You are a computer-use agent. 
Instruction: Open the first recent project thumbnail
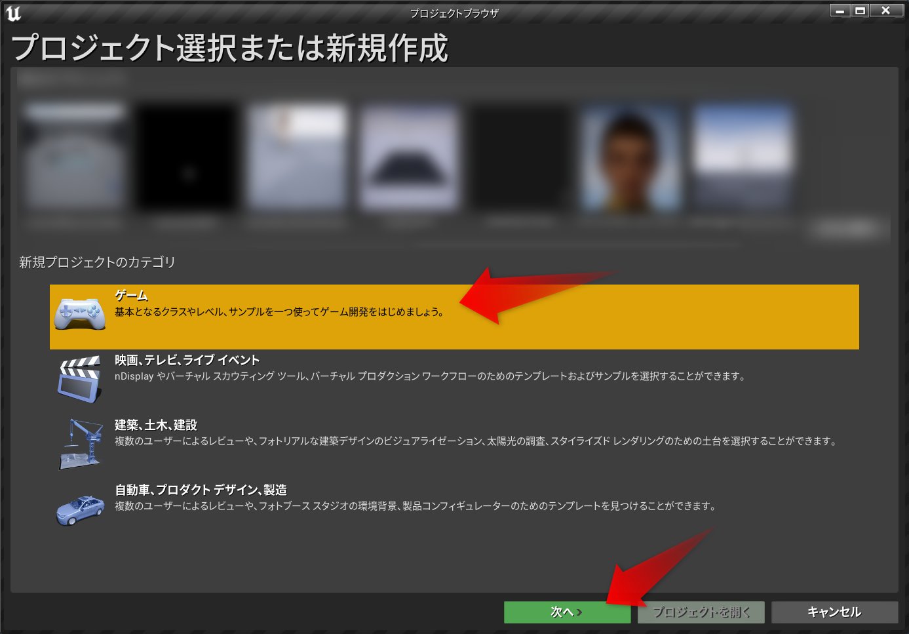click(x=74, y=157)
